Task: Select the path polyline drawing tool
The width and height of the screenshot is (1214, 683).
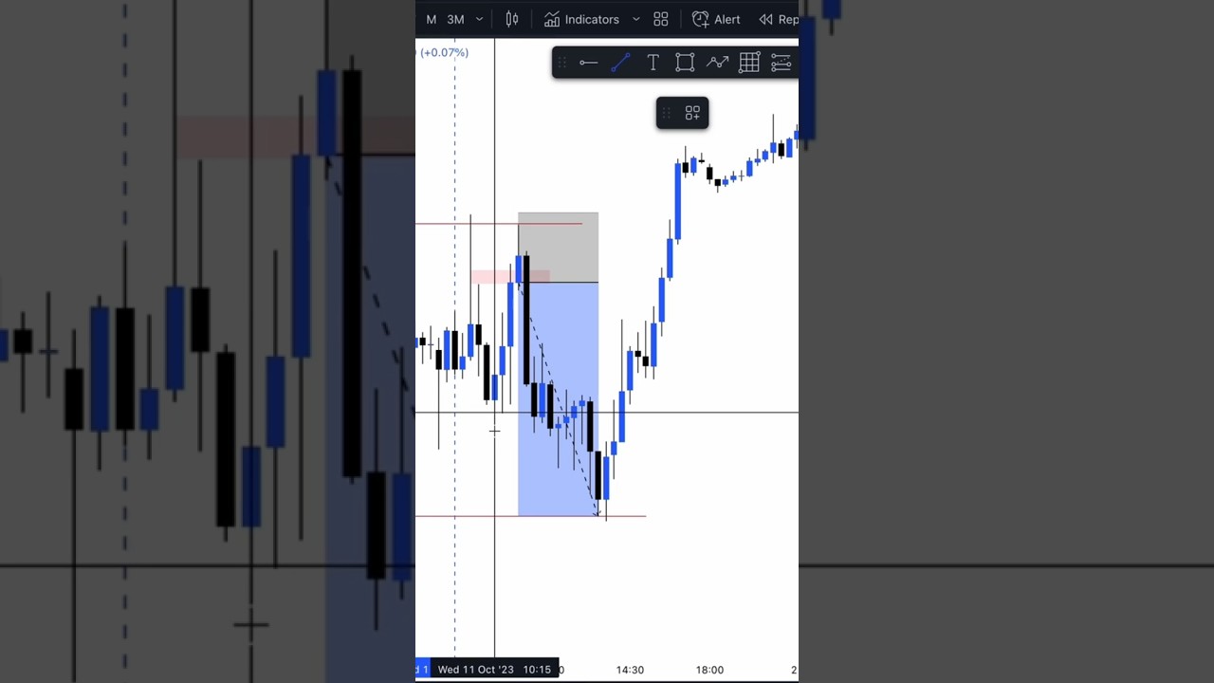Action: point(717,63)
